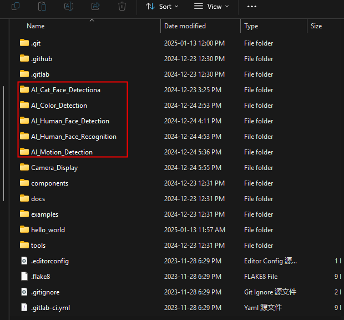Sort by the Type column header
344x320 pixels.
(x=251, y=26)
